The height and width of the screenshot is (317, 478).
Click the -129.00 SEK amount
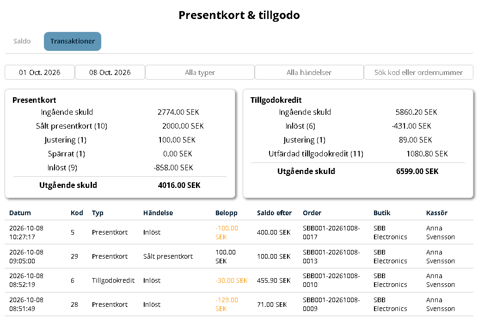click(x=227, y=304)
